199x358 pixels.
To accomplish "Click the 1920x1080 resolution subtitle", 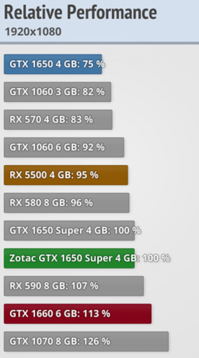I will [x=33, y=32].
